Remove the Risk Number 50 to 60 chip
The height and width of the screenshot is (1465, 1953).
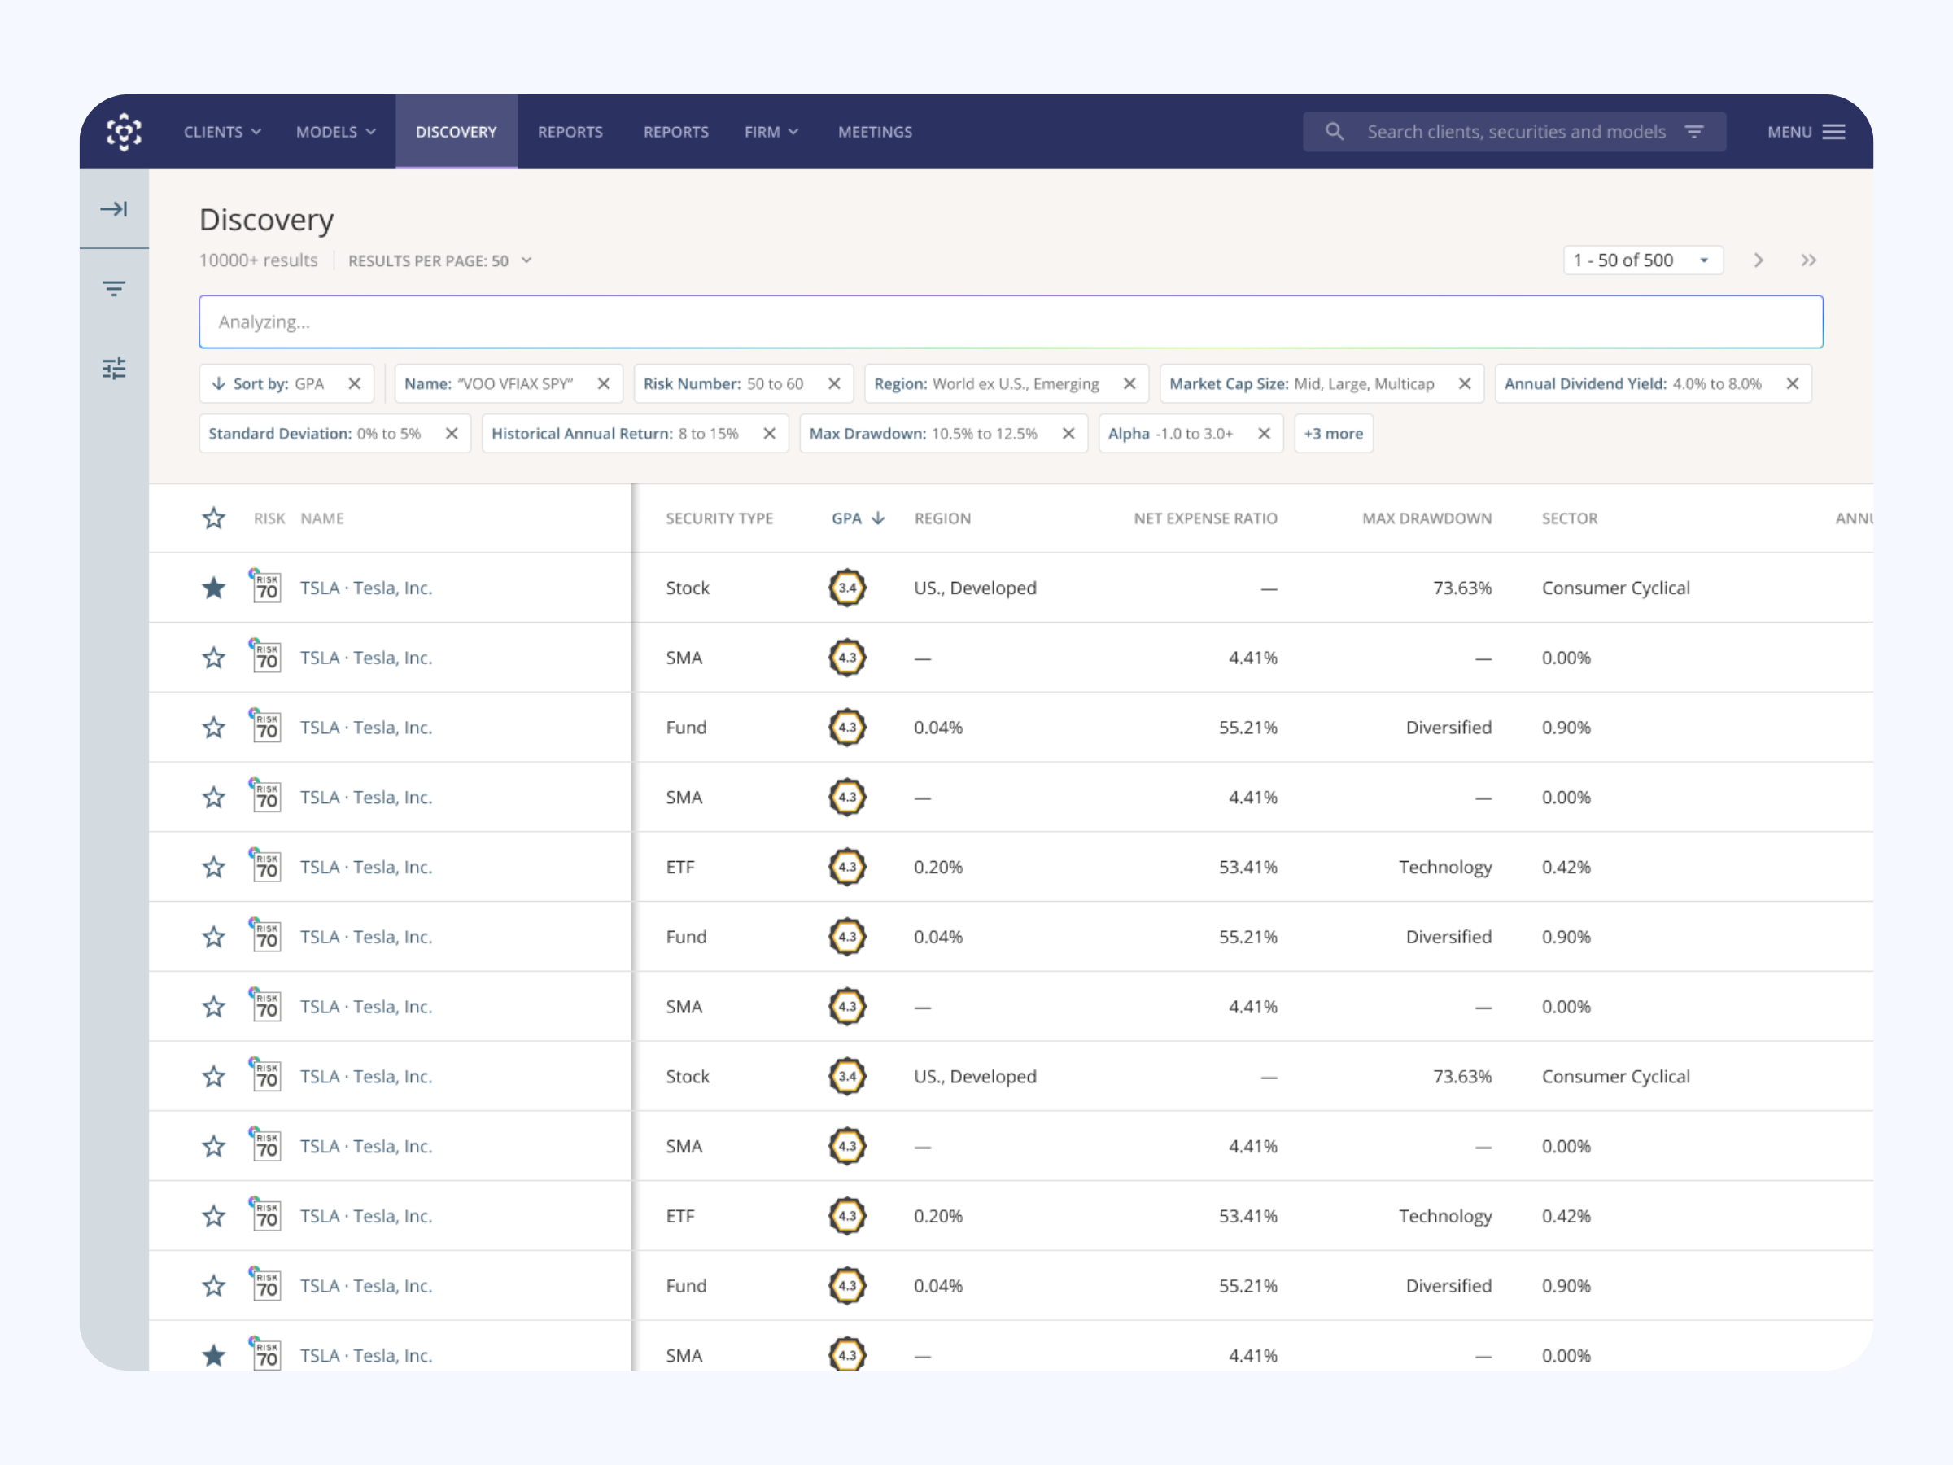click(833, 384)
